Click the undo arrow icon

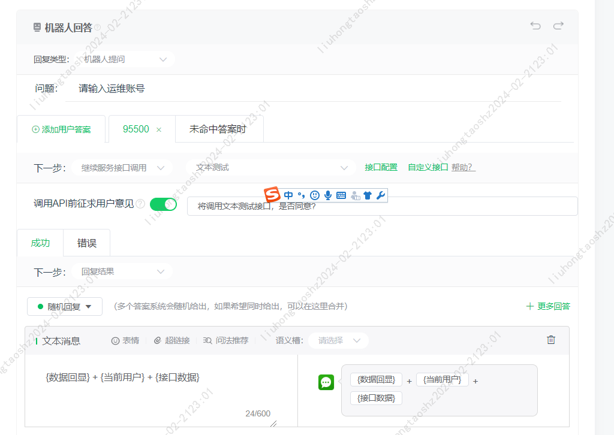tap(535, 26)
